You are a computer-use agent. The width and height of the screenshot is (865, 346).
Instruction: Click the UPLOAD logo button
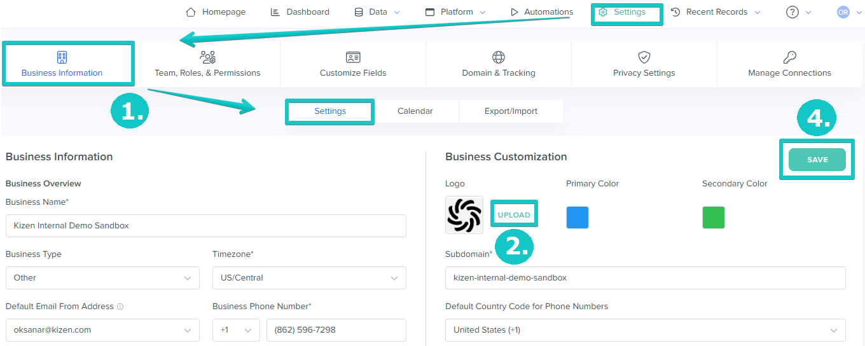click(x=514, y=215)
